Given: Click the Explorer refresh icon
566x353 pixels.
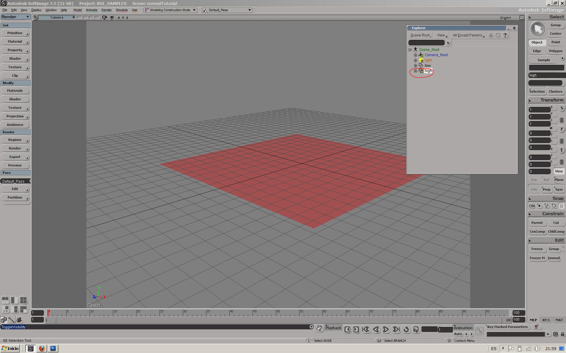Looking at the screenshot, I should point(498,35).
